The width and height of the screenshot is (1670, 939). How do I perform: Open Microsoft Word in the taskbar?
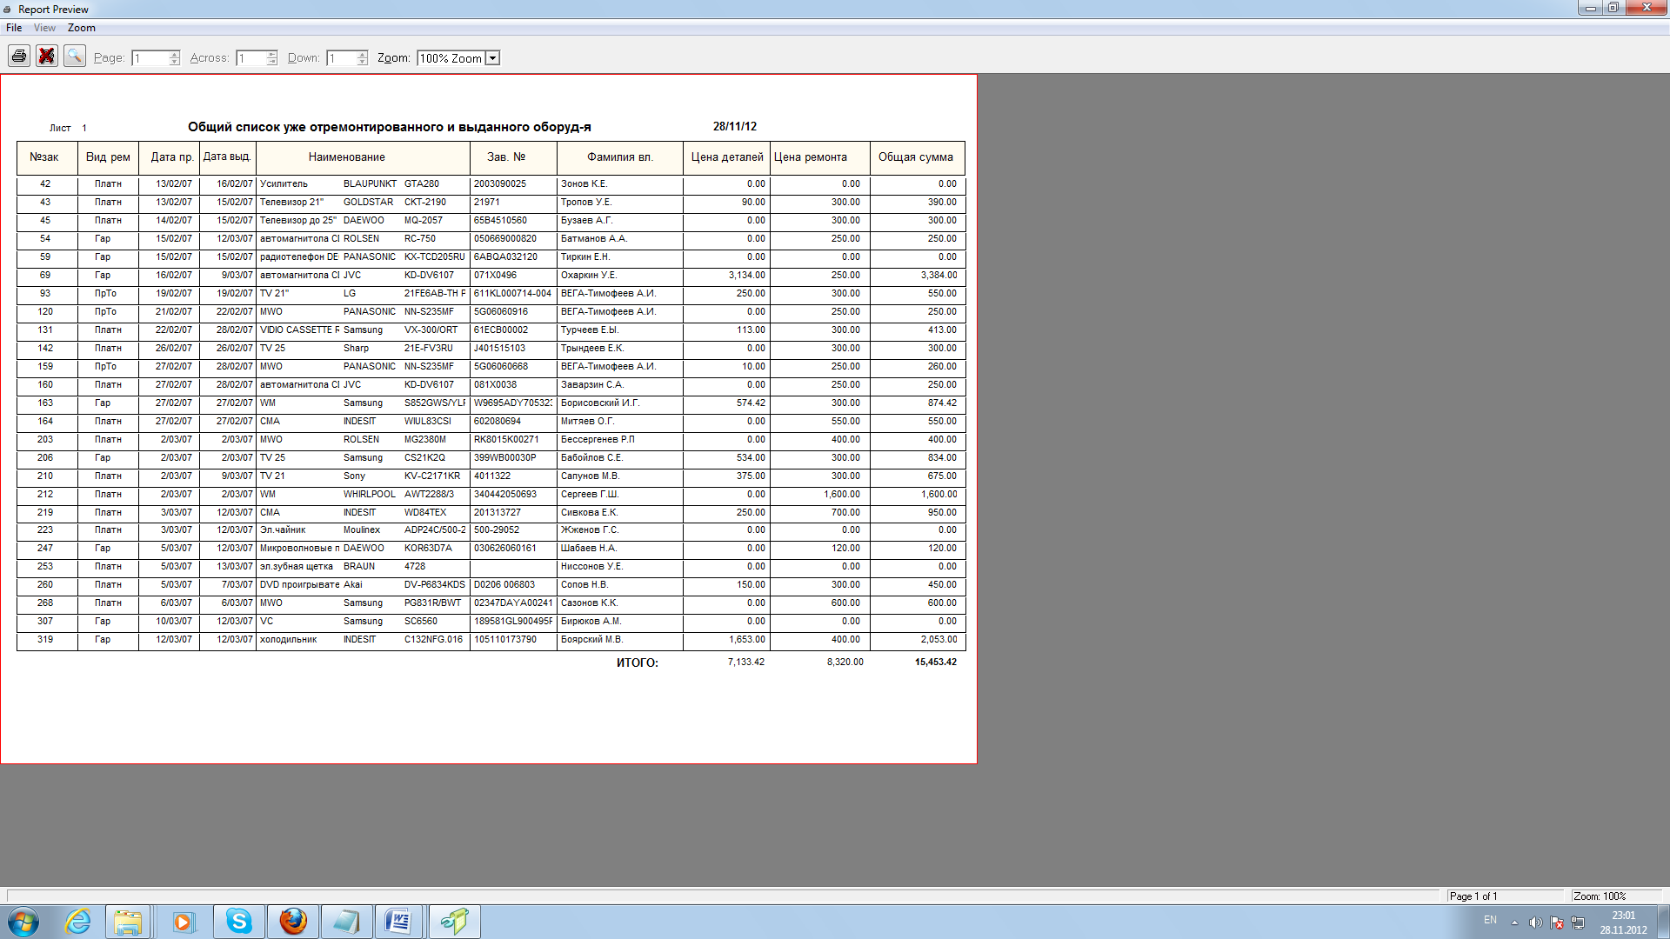399,922
